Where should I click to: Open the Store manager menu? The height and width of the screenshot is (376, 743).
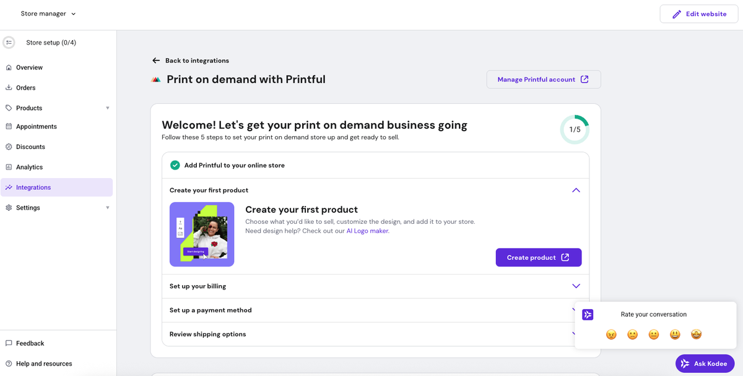click(48, 13)
